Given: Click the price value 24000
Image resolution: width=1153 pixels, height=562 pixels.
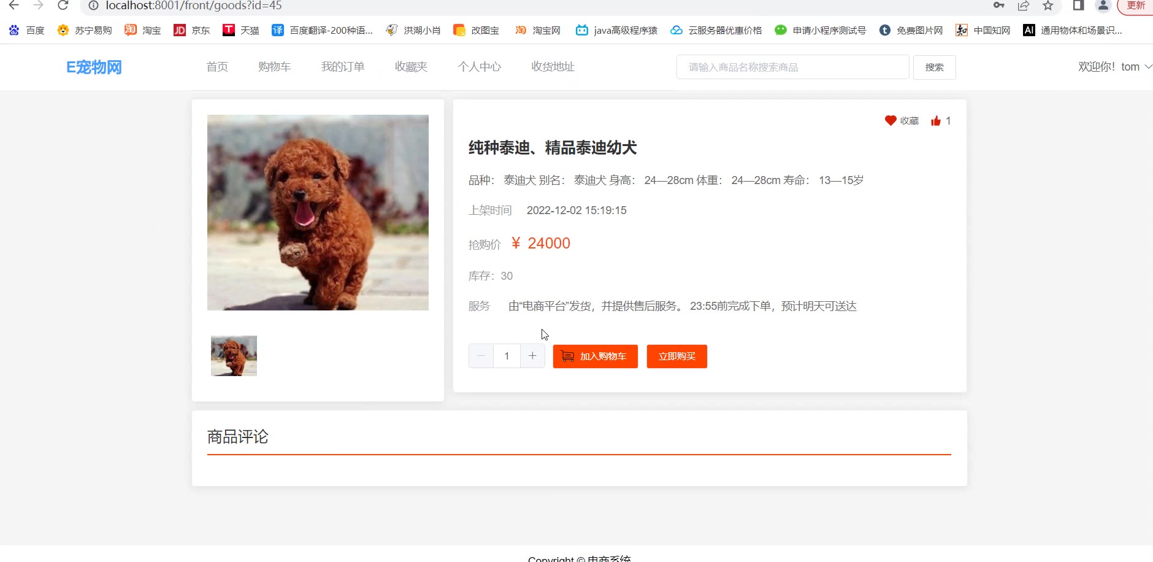Looking at the screenshot, I should click(x=549, y=244).
